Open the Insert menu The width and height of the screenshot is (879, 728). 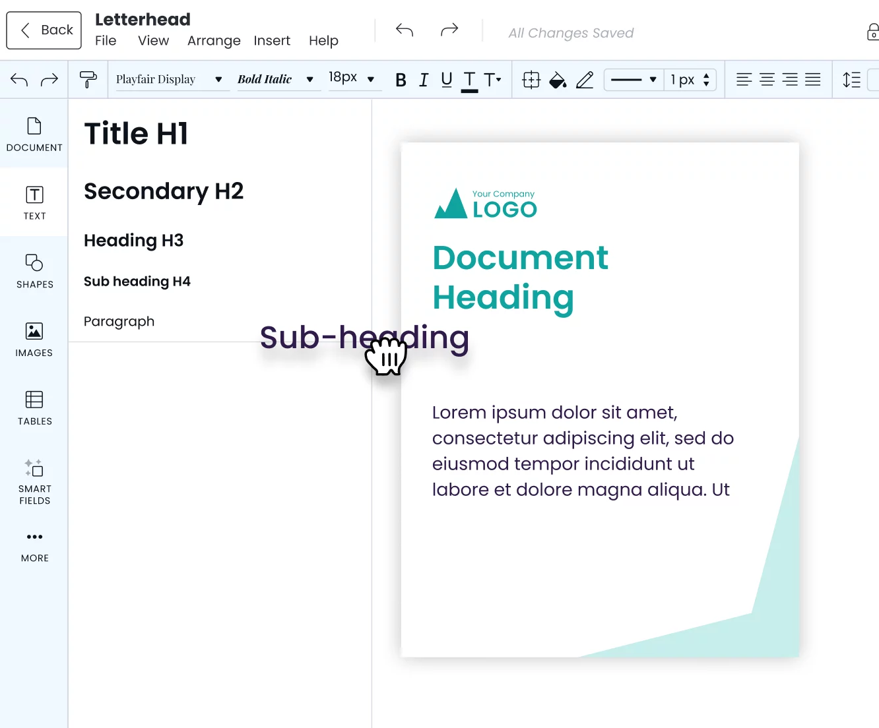[x=272, y=41]
